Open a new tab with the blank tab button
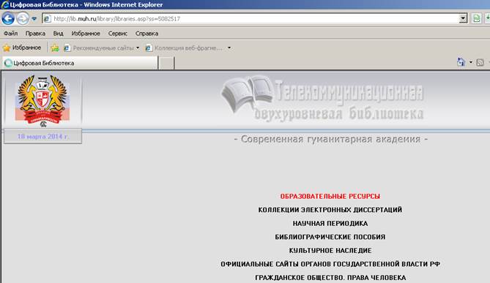Screen dimensions: 490x283 pos(167,64)
